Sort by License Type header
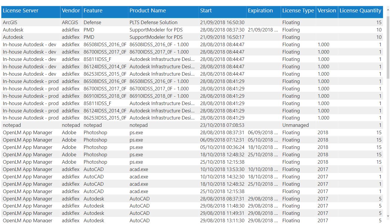 point(298,11)
